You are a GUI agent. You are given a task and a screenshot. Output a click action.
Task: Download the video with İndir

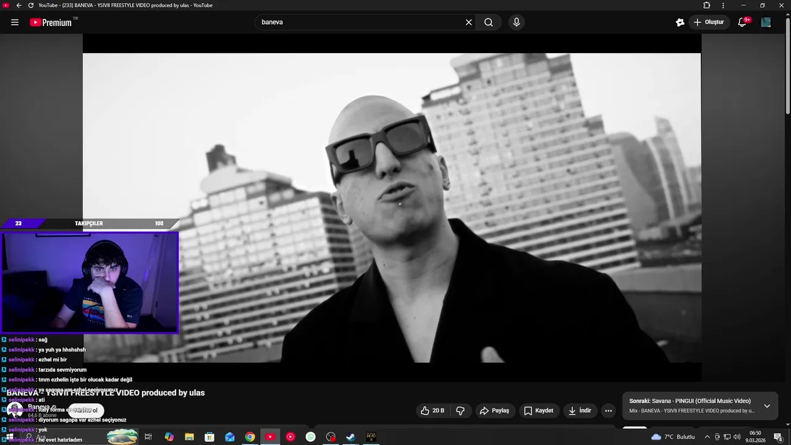point(580,410)
